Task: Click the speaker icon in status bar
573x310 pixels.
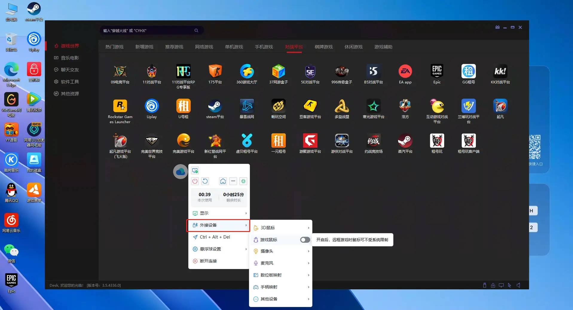Action: click(x=518, y=285)
